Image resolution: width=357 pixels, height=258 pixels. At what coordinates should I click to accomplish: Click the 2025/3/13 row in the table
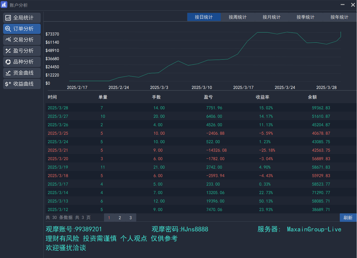(x=198, y=201)
